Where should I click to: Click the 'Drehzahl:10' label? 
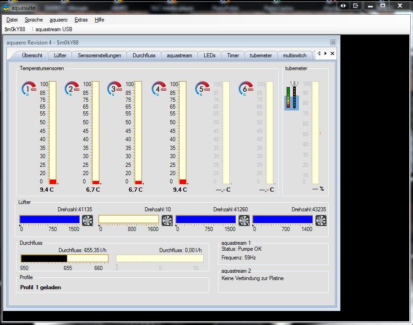(158, 209)
